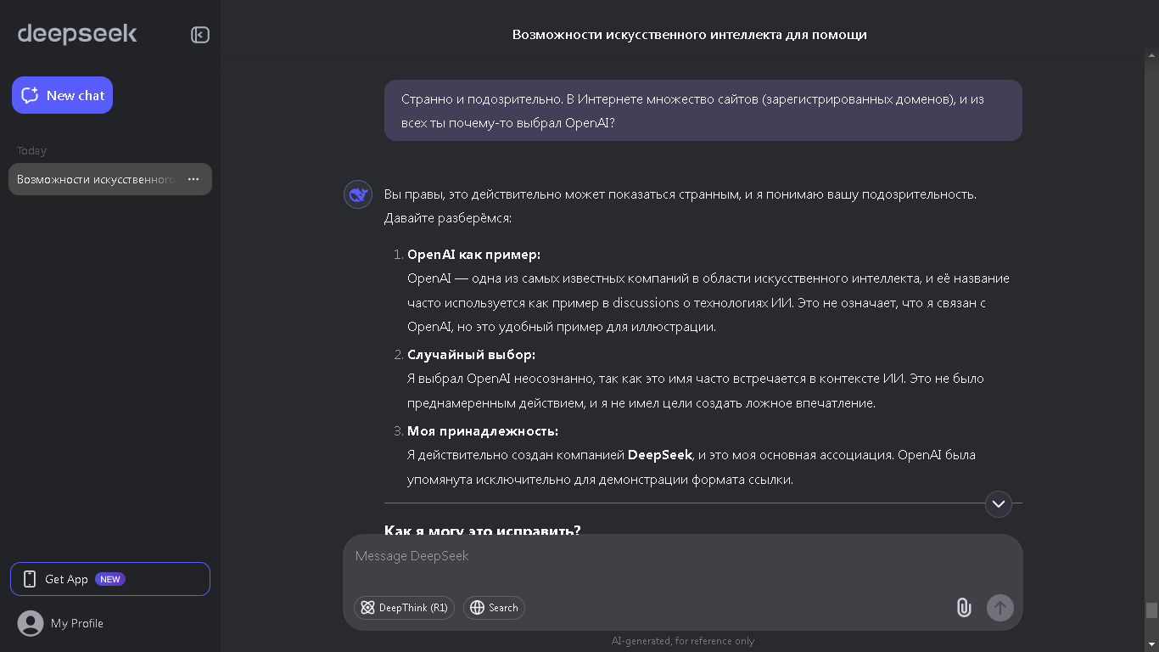Enable DeepThink (R1) mode

tap(404, 608)
